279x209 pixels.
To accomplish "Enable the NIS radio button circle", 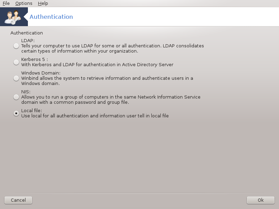I will pos(16,97).
